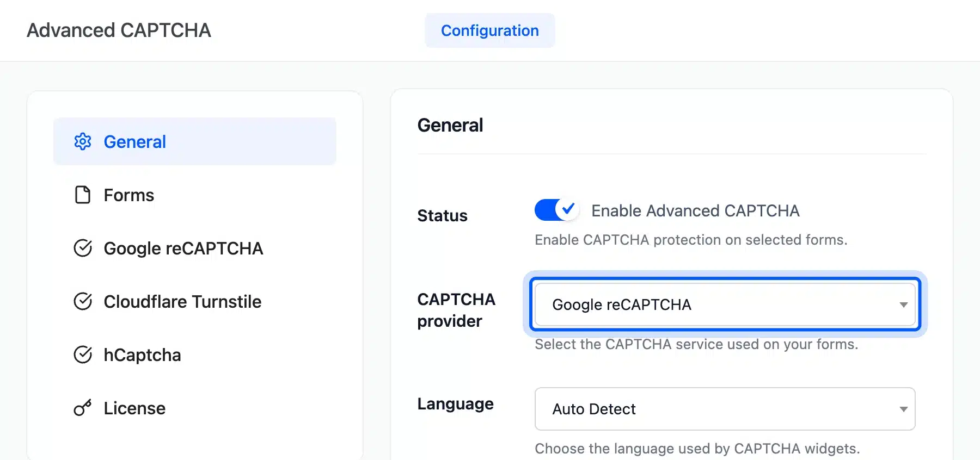The height and width of the screenshot is (460, 980).
Task: Click 'Select the CAPTCHA service used' help text
Action: pyautogui.click(x=696, y=344)
